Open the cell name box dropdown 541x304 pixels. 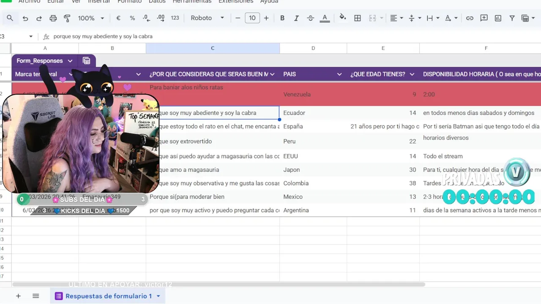click(x=31, y=36)
